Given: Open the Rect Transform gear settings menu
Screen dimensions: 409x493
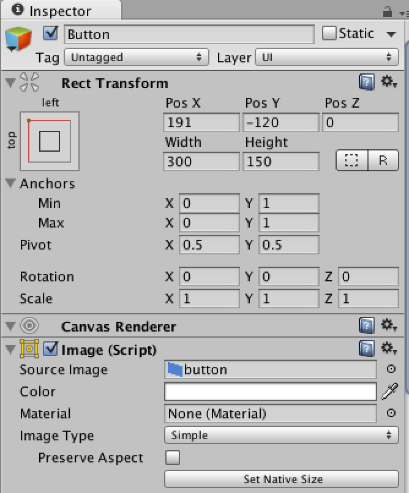Looking at the screenshot, I should pyautogui.click(x=389, y=82).
